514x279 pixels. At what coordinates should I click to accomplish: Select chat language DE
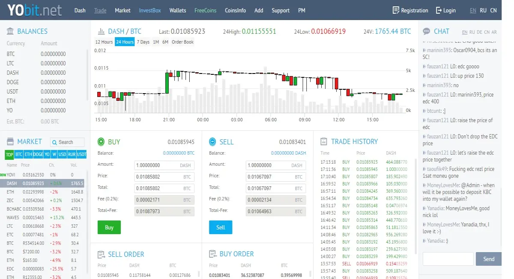tap(478, 32)
